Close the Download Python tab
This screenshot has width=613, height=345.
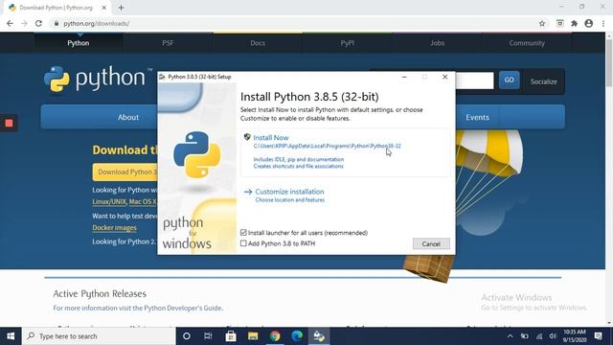[x=104, y=8]
